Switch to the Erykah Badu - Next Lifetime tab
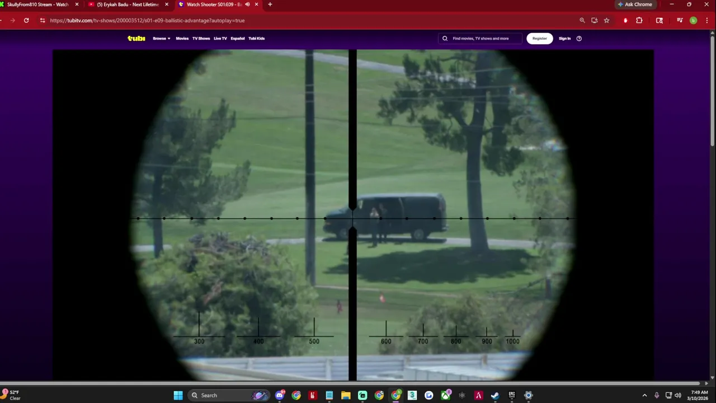The image size is (716, 403). click(x=128, y=4)
